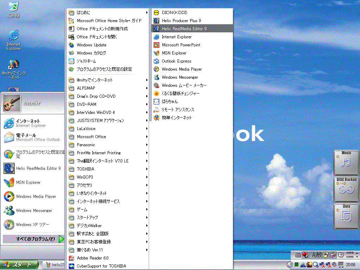Expand the はじめに submenu
The image size is (360, 270).
tap(108, 13)
